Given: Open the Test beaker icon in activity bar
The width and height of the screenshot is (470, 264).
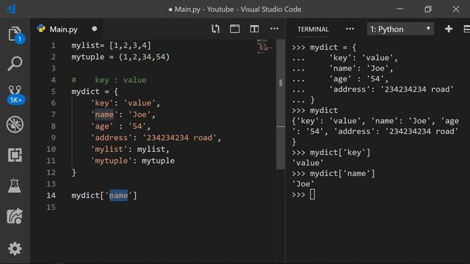Looking at the screenshot, I should tap(15, 186).
